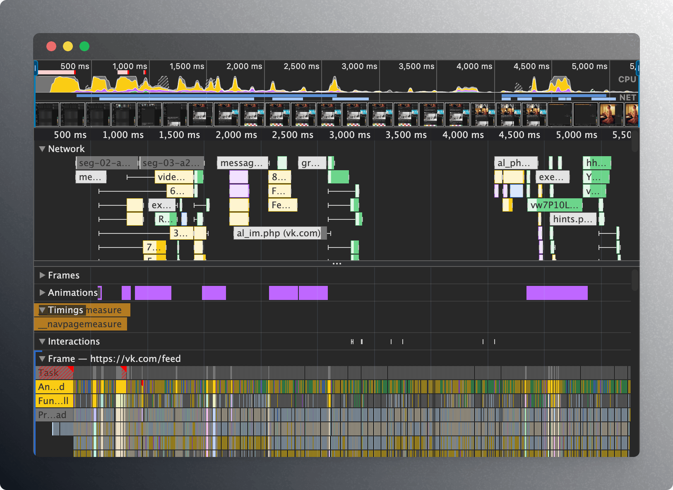Click the long red Task block
The height and width of the screenshot is (490, 673).
(54, 373)
